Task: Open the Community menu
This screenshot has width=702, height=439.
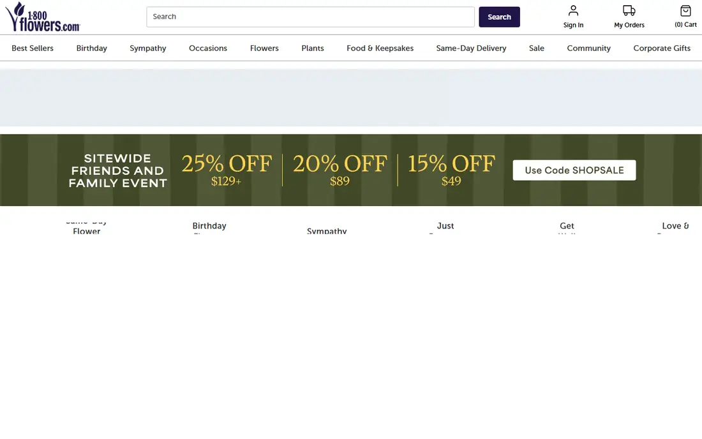Action: 588,48
